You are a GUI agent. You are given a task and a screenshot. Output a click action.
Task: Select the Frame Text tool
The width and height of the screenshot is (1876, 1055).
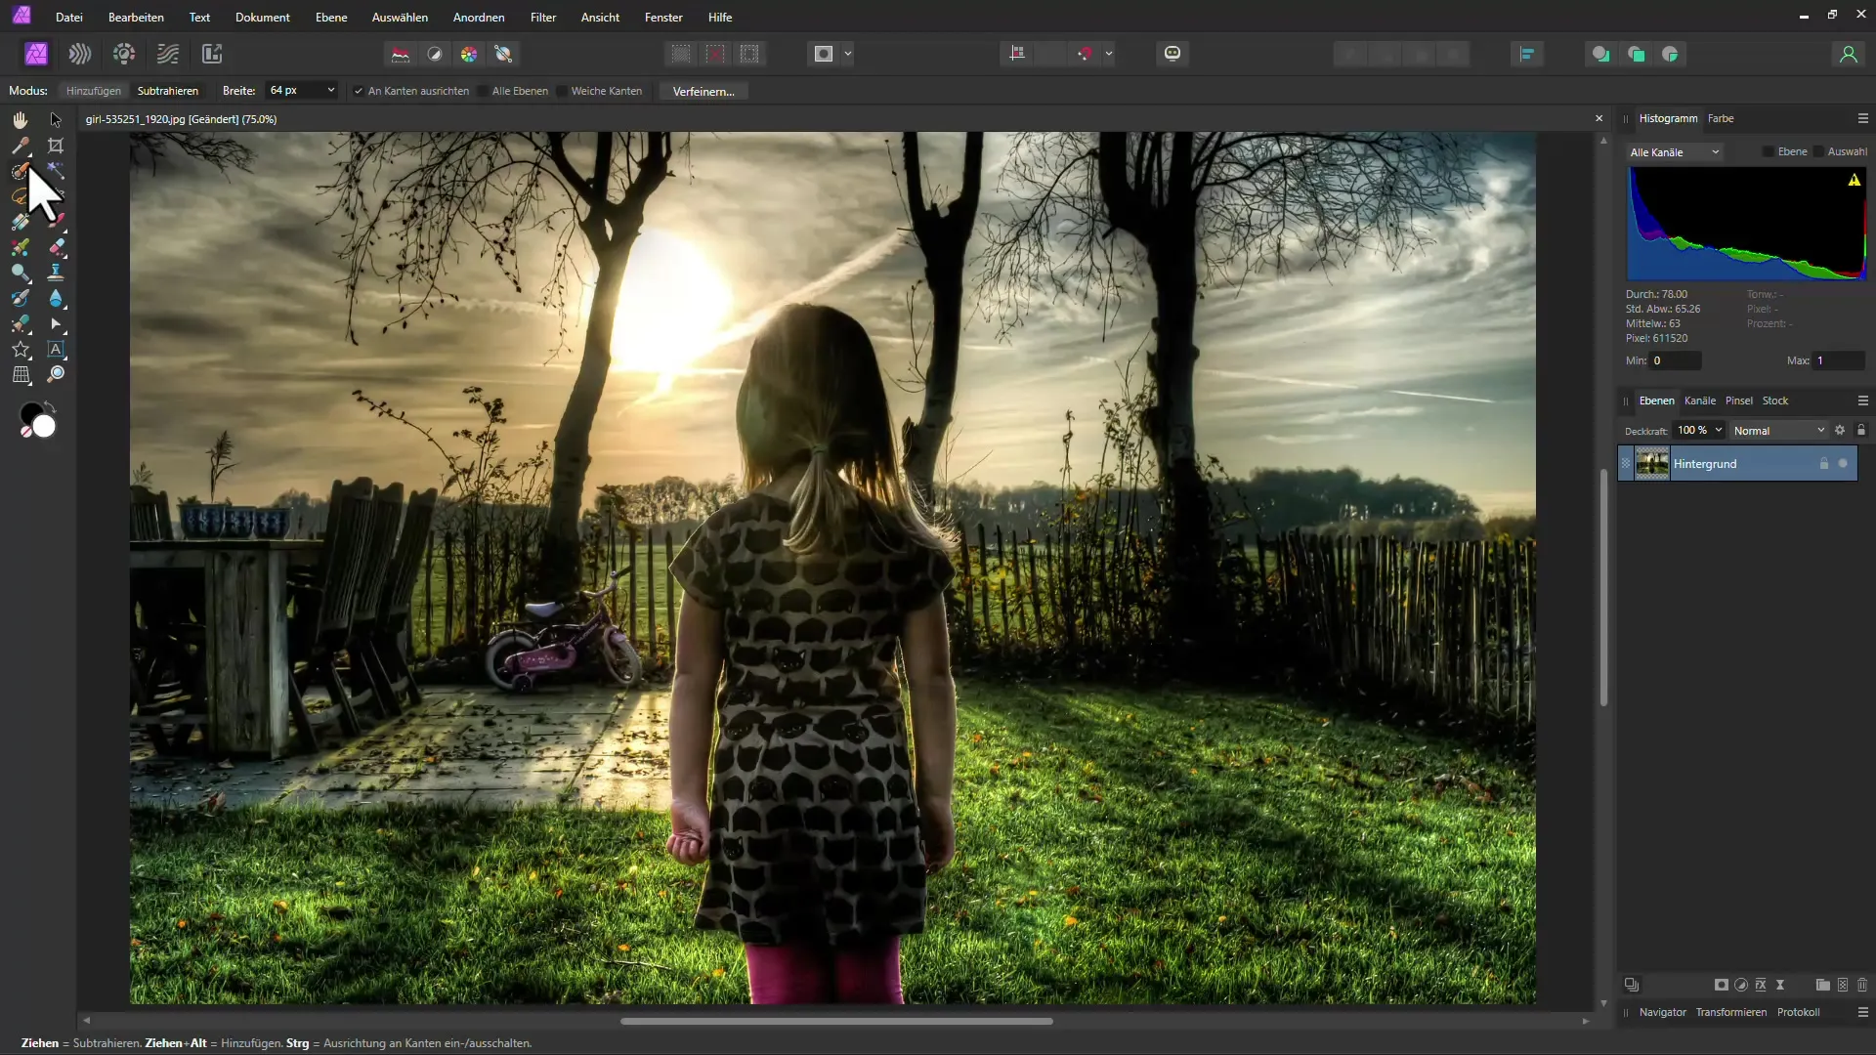pos(56,349)
